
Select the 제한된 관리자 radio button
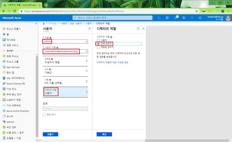point(98,47)
